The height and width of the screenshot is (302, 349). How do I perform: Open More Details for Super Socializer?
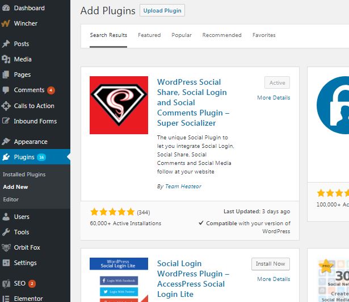(274, 98)
